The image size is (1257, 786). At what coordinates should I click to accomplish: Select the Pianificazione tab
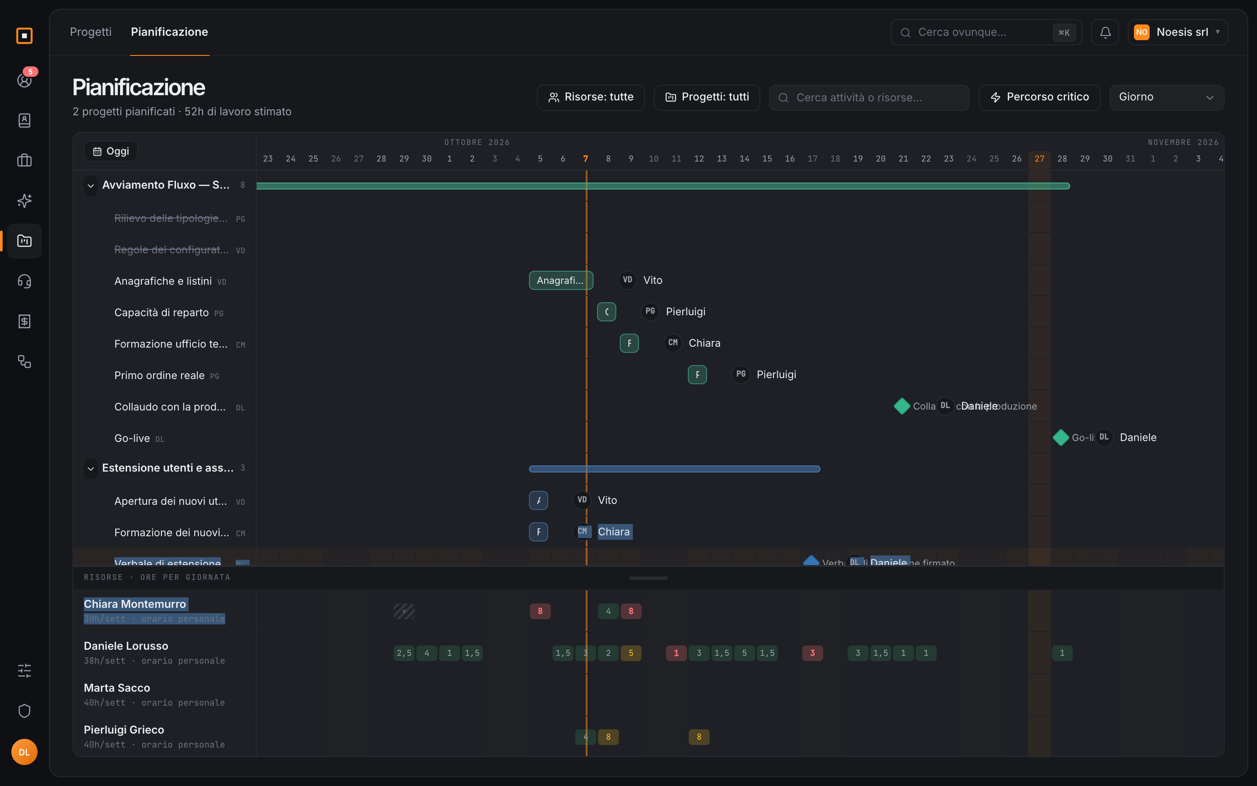pyautogui.click(x=169, y=32)
